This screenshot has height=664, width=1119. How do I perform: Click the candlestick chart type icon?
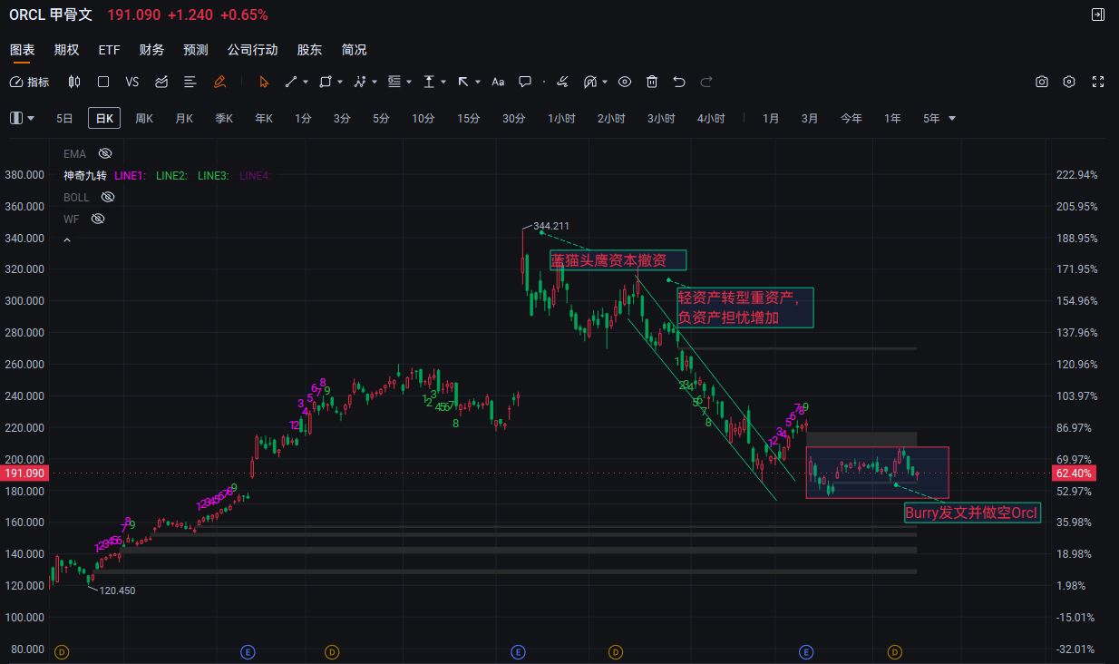tap(74, 82)
